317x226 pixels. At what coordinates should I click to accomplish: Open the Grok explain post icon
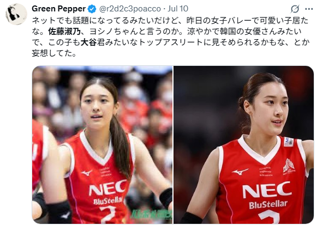pyautogui.click(x=295, y=9)
